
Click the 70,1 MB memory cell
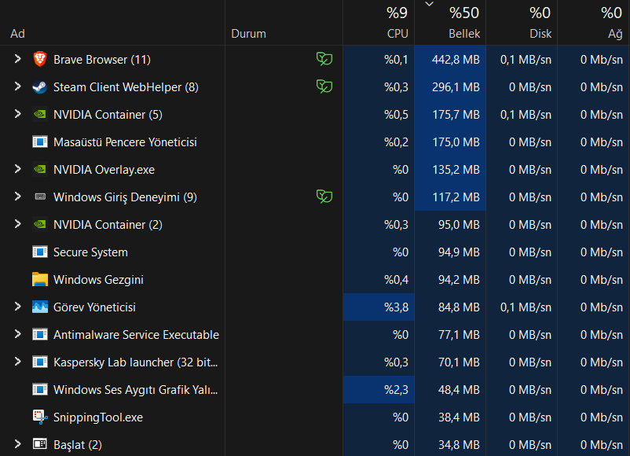click(450, 362)
